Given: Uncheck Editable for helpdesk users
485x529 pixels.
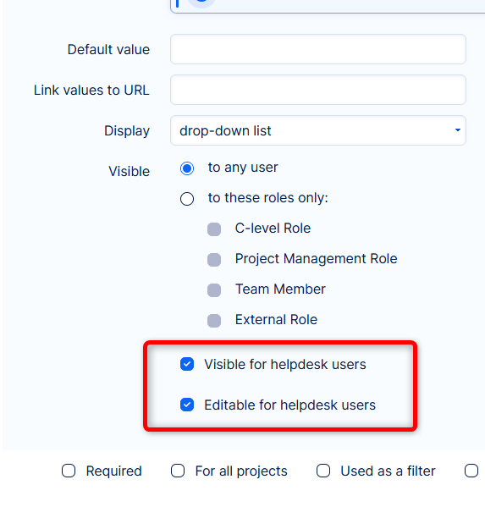Looking at the screenshot, I should click(187, 405).
